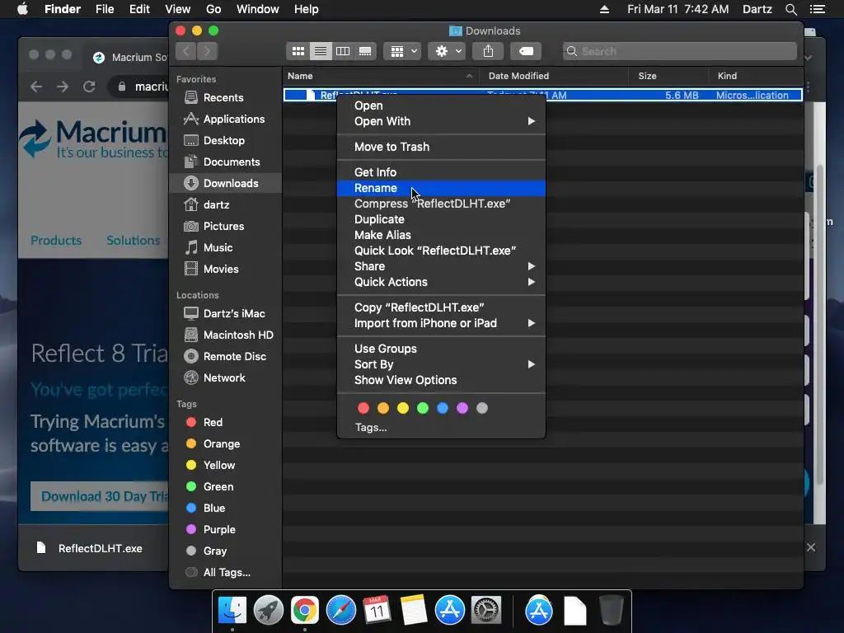
Task: Apply blue tag color in context menu
Action: point(443,408)
